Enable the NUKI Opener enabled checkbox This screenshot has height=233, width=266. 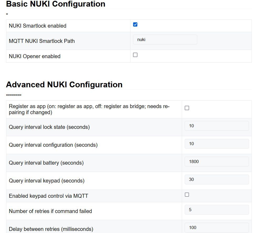[135, 55]
